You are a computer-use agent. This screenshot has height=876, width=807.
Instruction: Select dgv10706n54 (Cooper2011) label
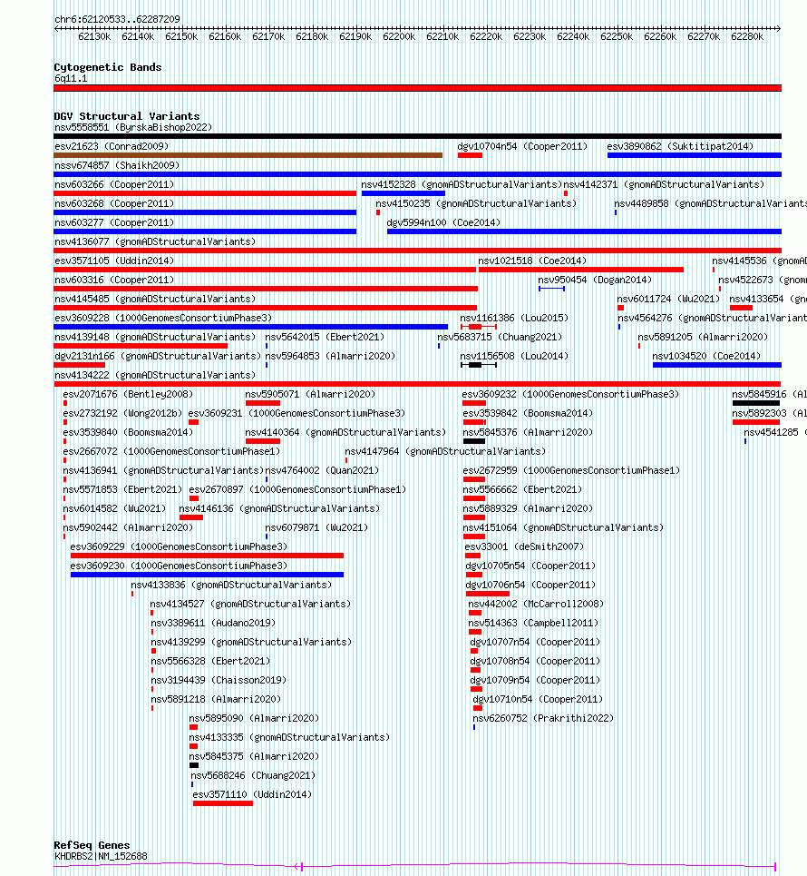click(530, 585)
